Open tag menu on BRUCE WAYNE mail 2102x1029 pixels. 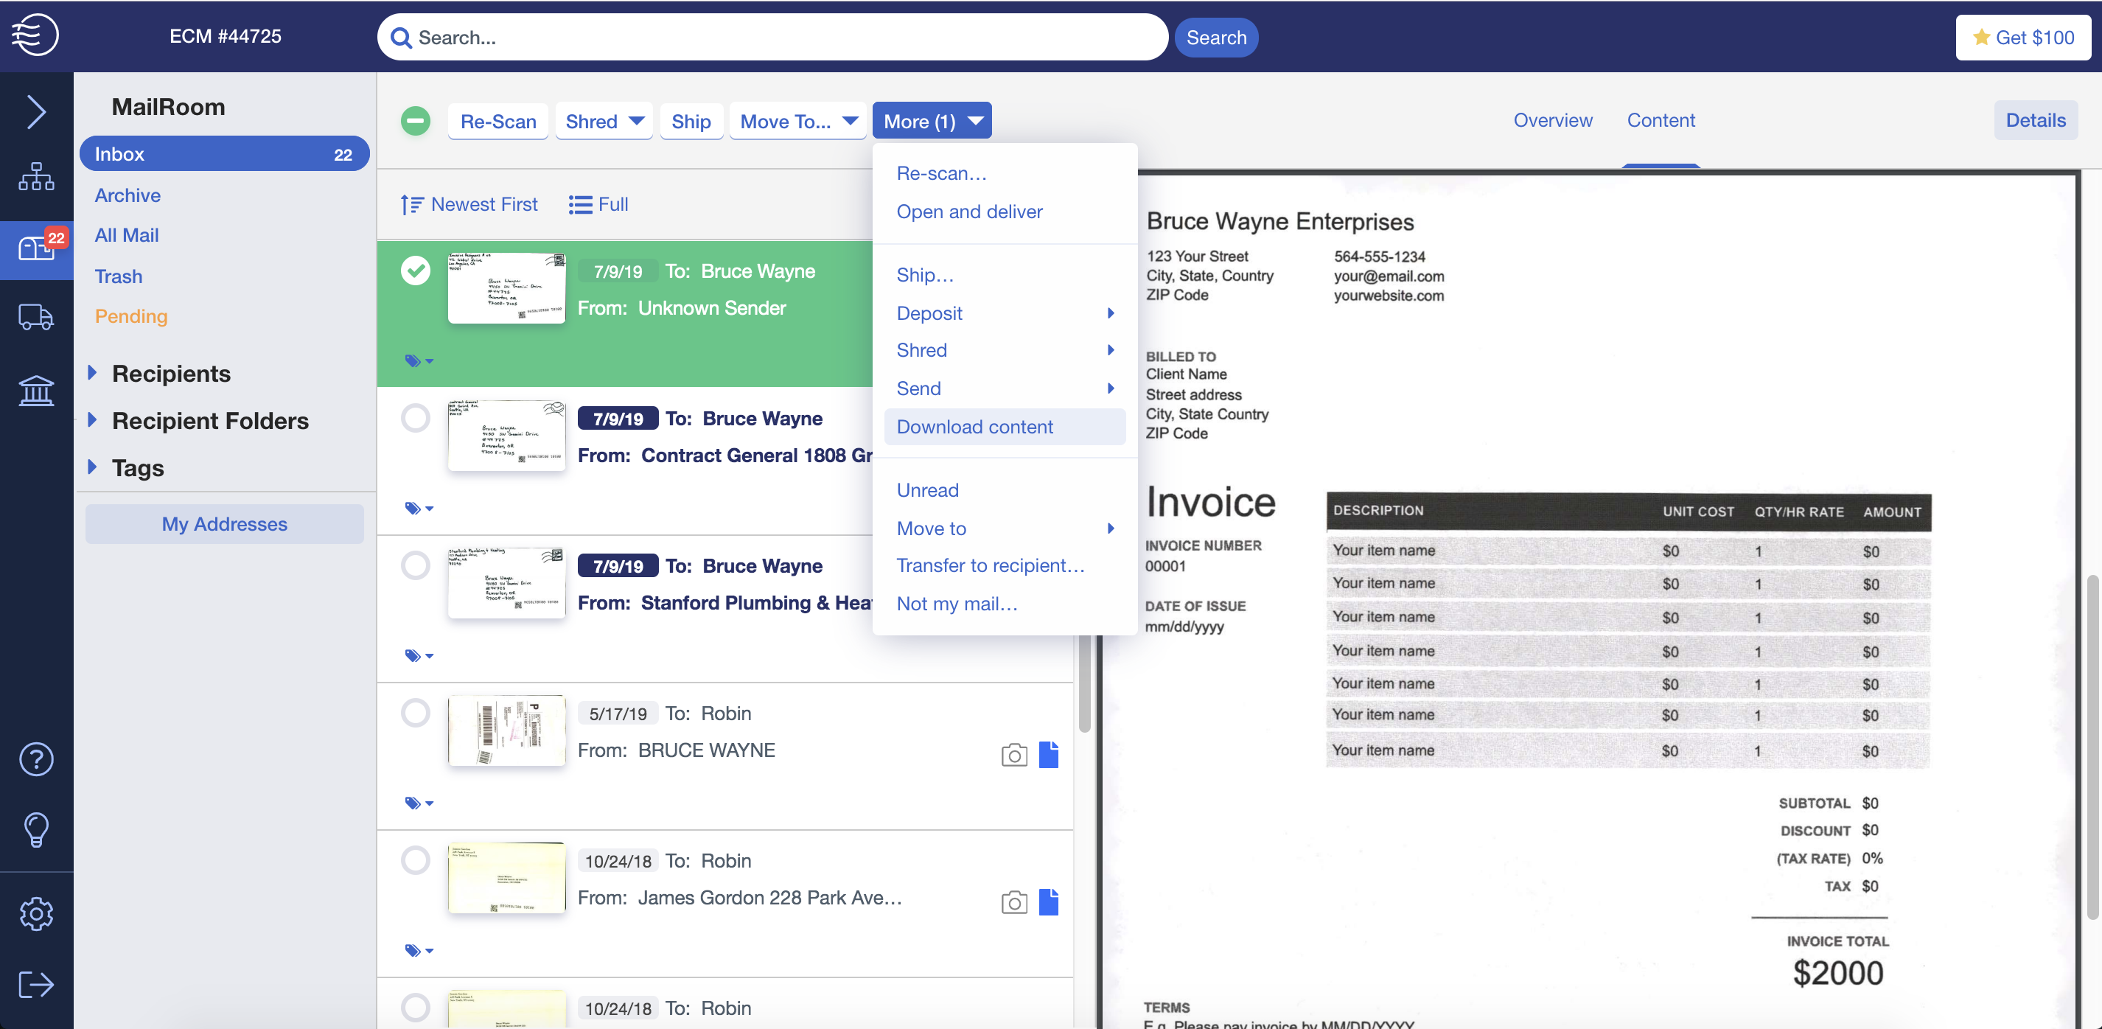(419, 803)
